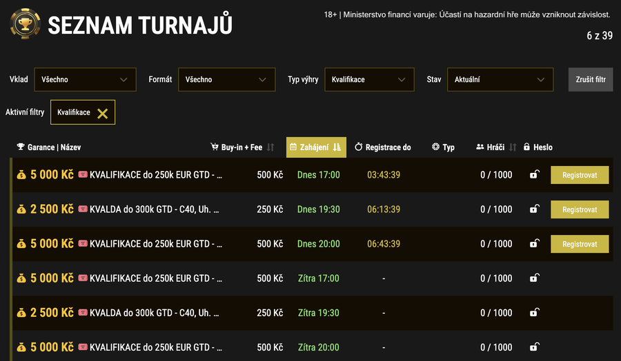Click the unlocked padlock in Zítra 20:00 row
621x361 pixels.
click(x=535, y=347)
